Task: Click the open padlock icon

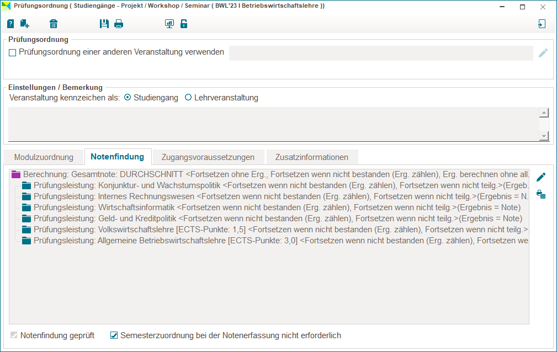Action: tap(184, 24)
